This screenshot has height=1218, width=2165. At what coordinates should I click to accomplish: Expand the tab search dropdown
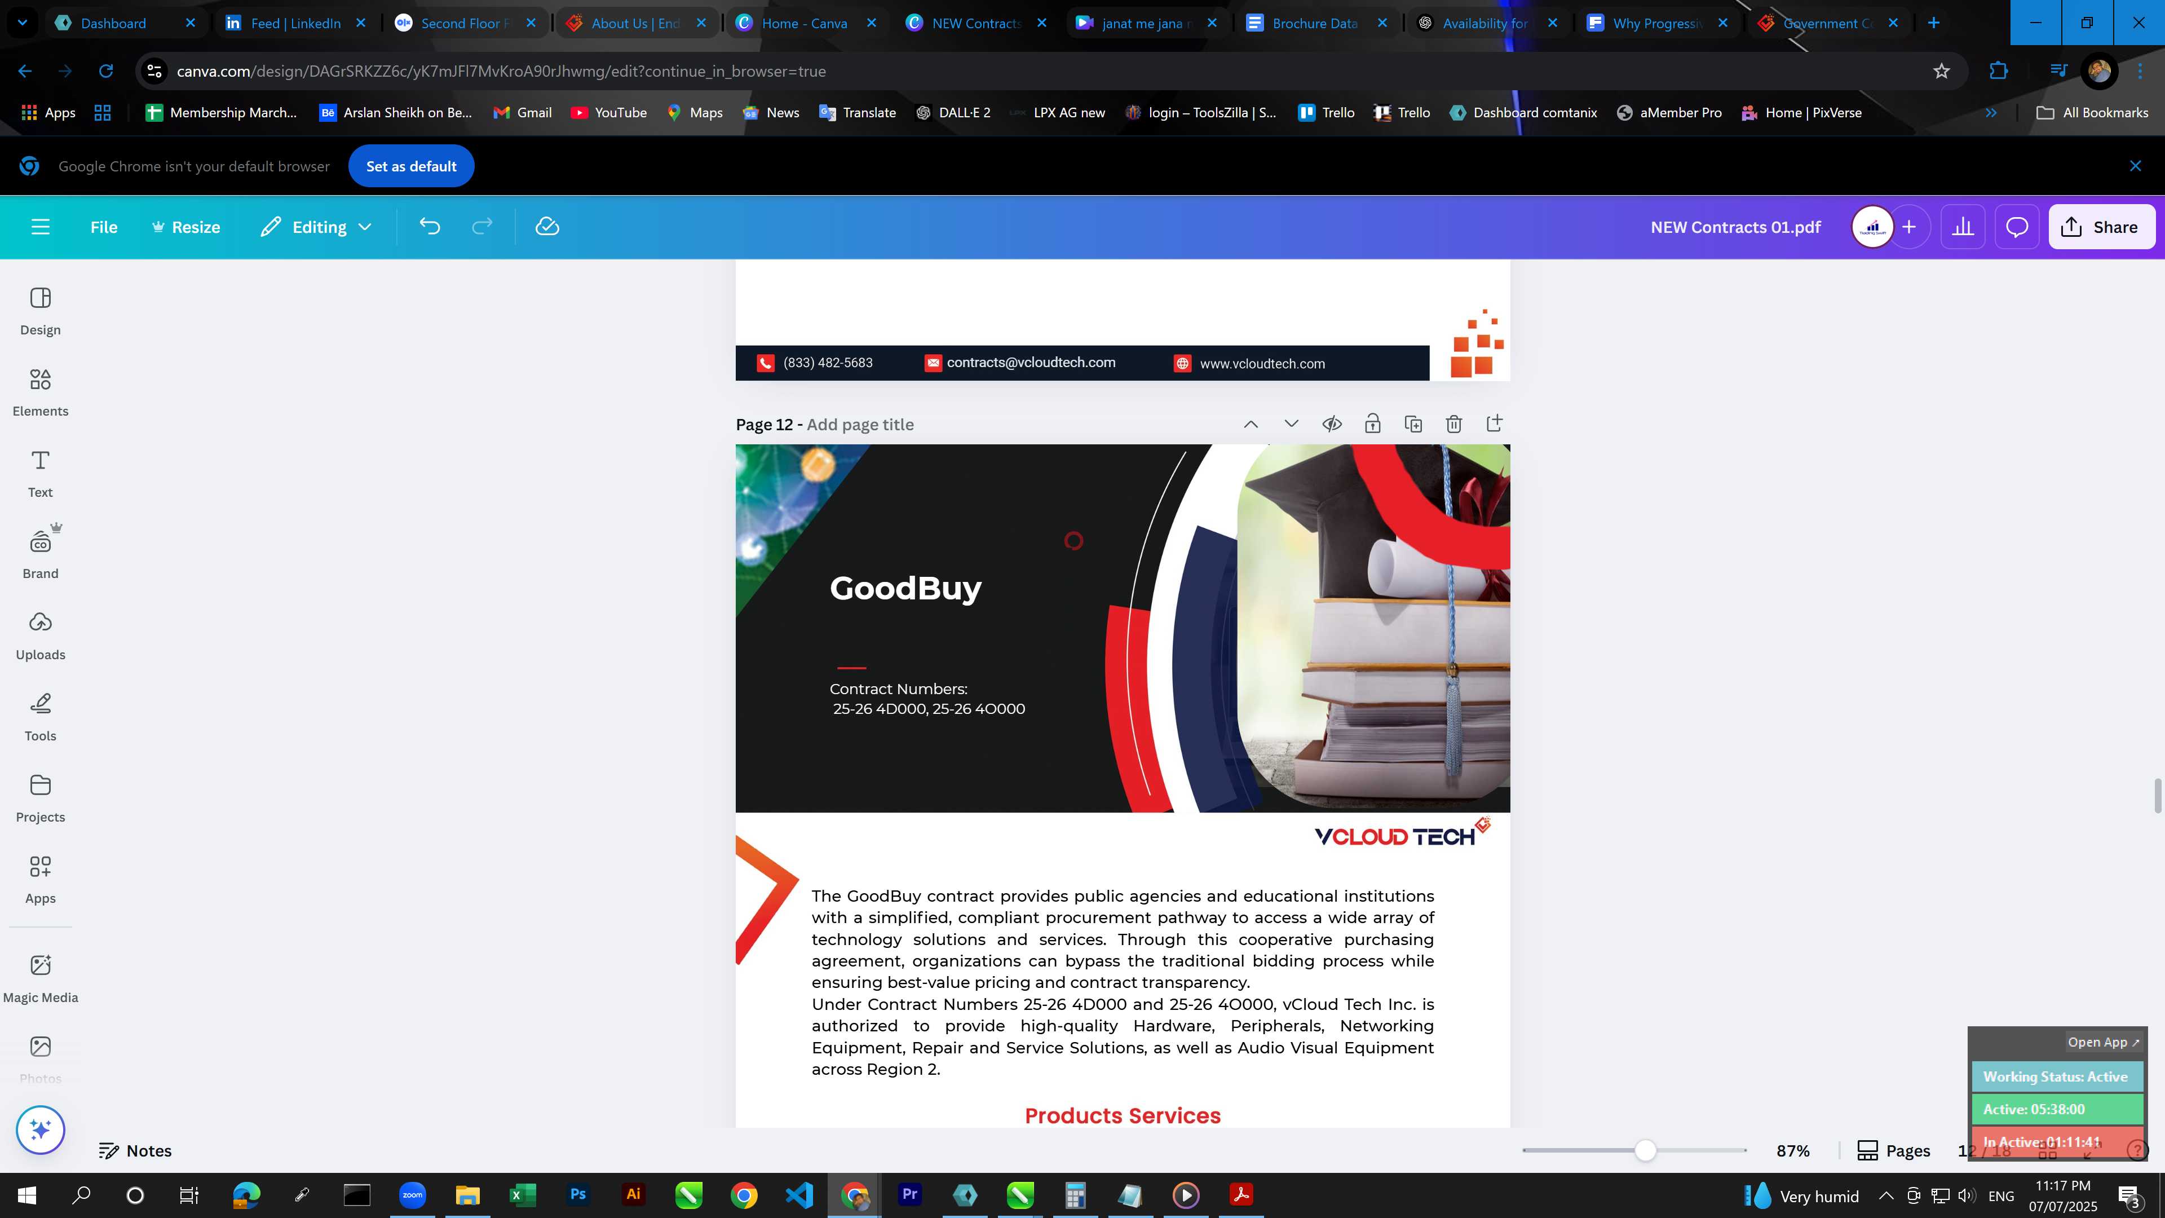pyautogui.click(x=22, y=23)
